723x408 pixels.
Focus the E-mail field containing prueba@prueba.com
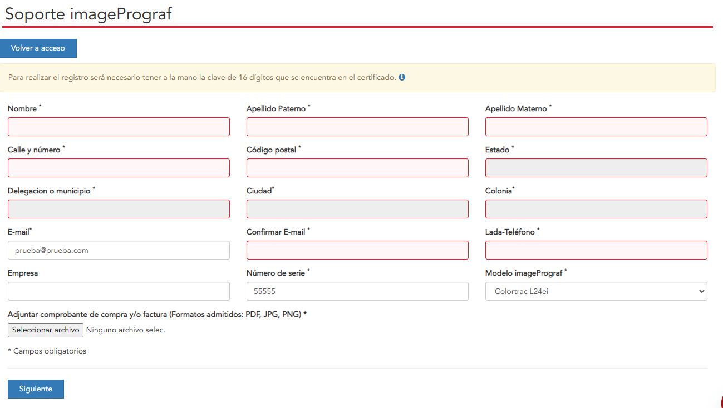pyautogui.click(x=119, y=250)
